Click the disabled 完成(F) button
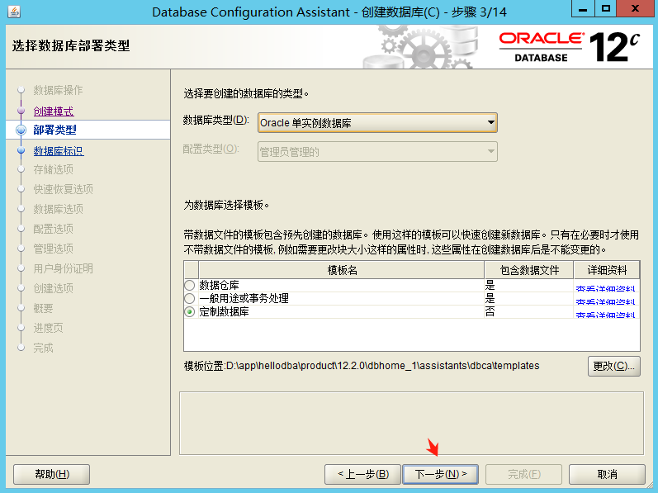Screen dimensions: 658x493 [523, 474]
